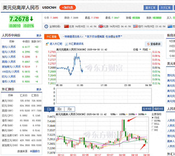Click the 拉长K线 button

point(147,109)
